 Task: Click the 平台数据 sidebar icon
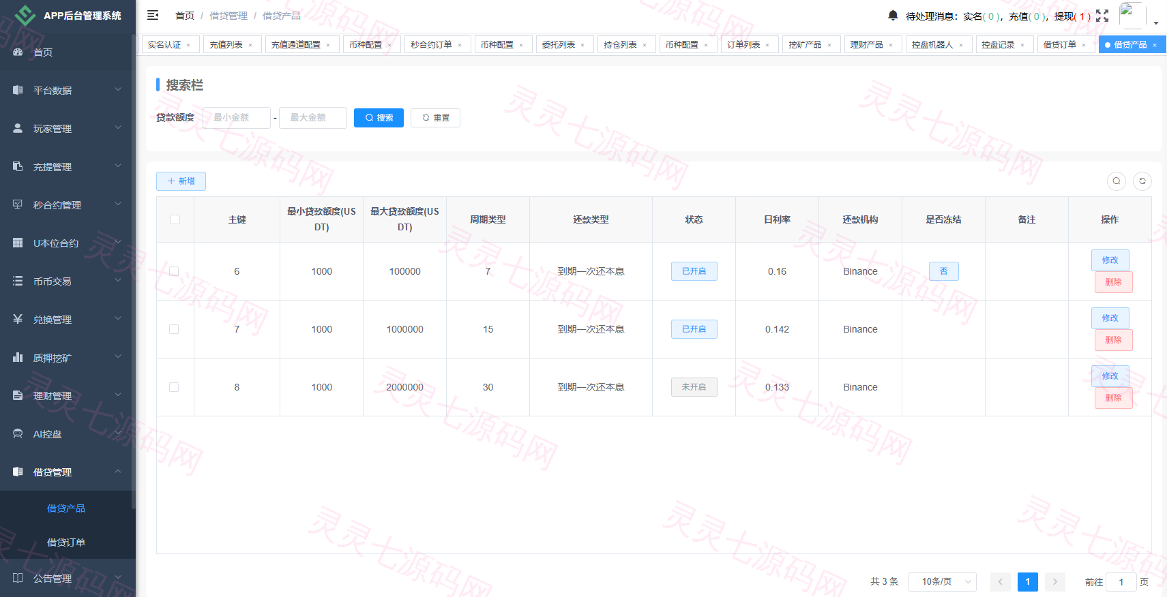[18, 90]
